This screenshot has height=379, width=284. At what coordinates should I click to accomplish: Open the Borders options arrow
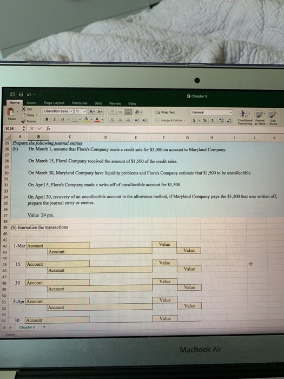(80, 120)
